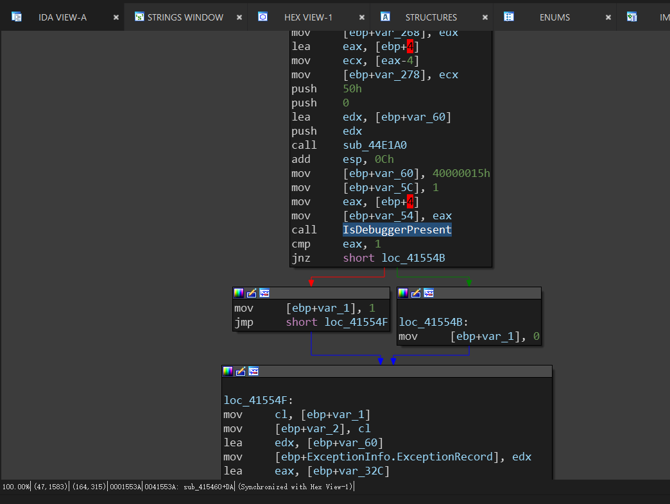Click var_5C in mov instruction

pyautogui.click(x=394, y=187)
